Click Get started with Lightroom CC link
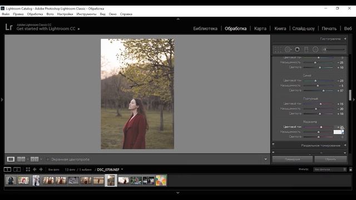Viewport: 356px width, 200px height. click(x=46, y=29)
